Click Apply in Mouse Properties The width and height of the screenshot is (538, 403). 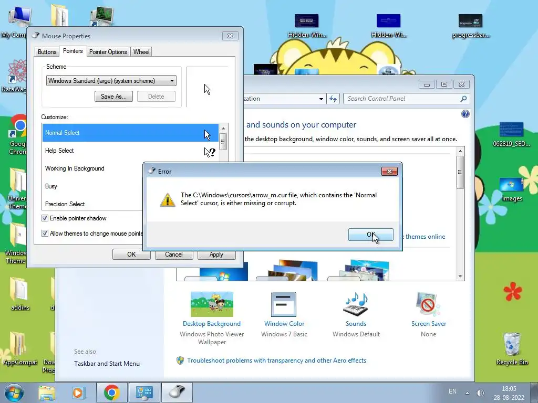(x=216, y=254)
